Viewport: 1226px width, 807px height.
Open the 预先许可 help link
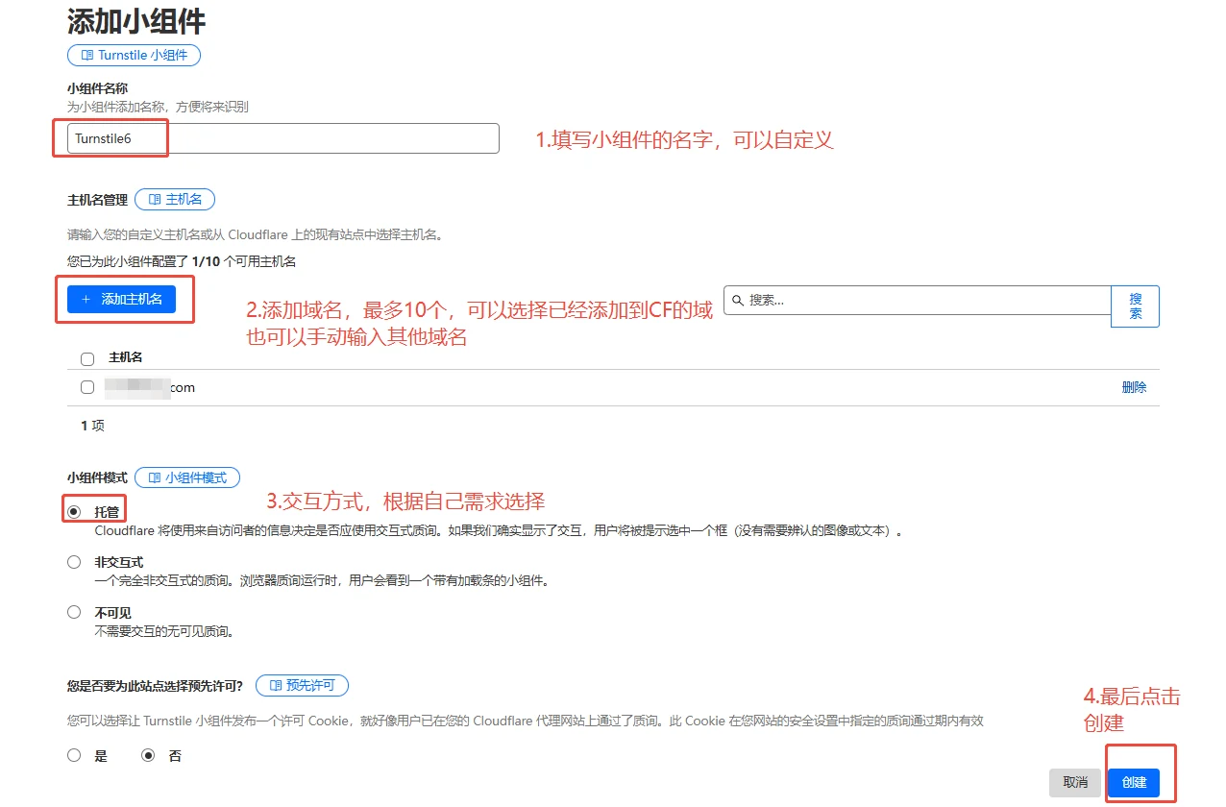tap(302, 685)
